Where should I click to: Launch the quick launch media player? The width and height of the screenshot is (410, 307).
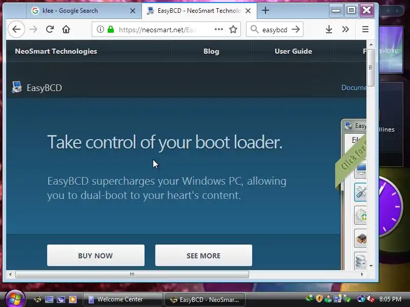(x=73, y=299)
